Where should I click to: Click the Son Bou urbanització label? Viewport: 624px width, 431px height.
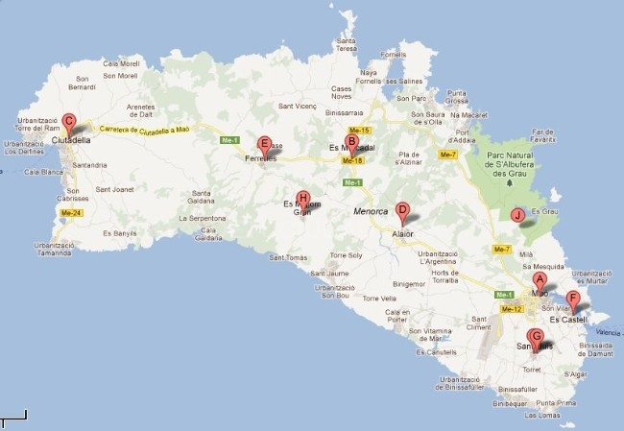coord(335,291)
